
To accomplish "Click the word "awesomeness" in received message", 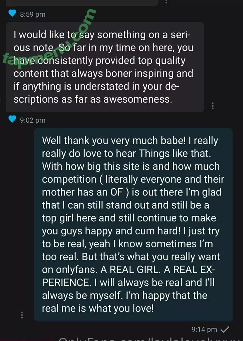I will [138, 99].
